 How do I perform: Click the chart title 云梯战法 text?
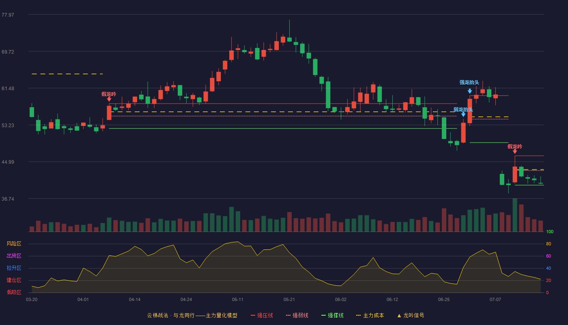point(157,315)
